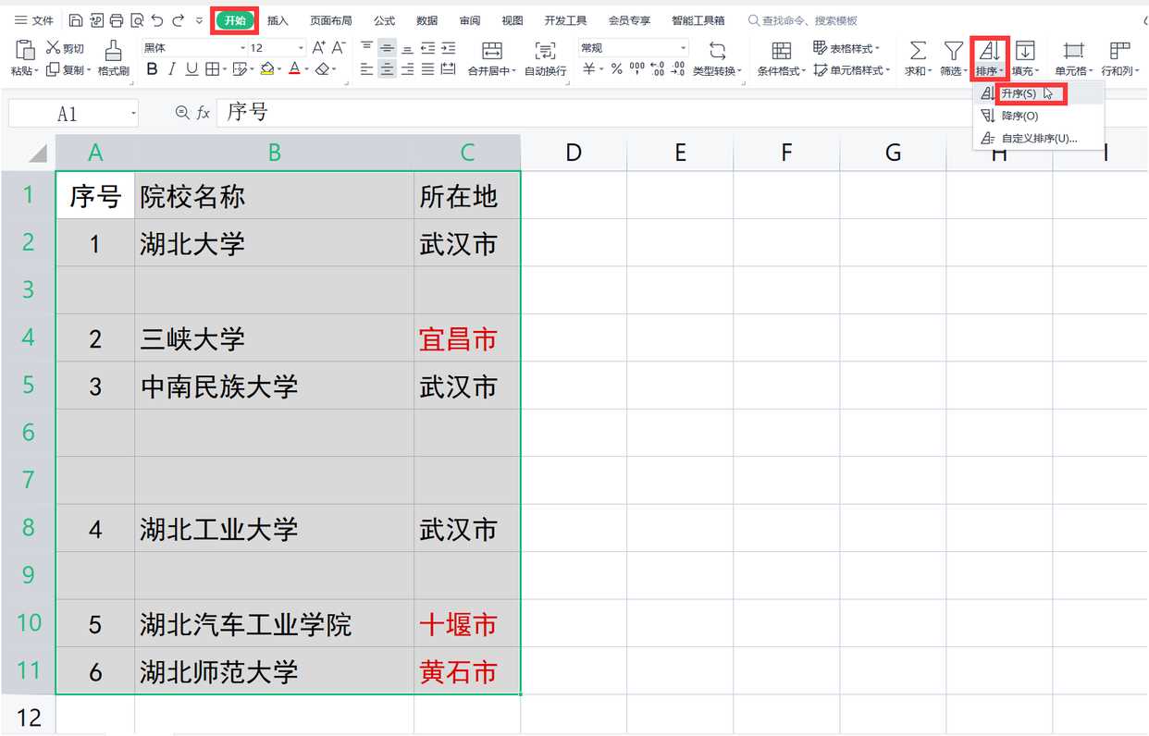Switch to the Insert (插入) tab
1149x736 pixels.
click(278, 20)
